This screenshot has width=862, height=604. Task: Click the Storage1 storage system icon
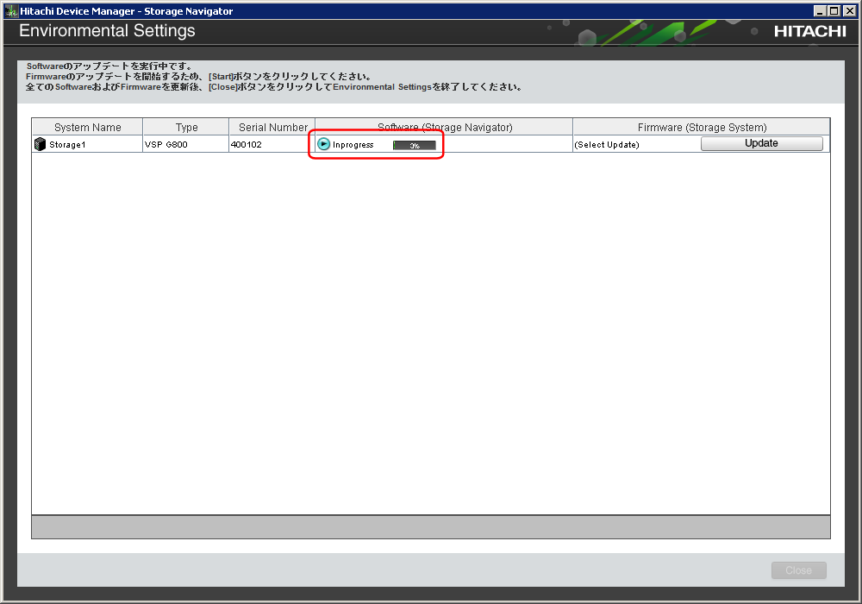coord(41,144)
